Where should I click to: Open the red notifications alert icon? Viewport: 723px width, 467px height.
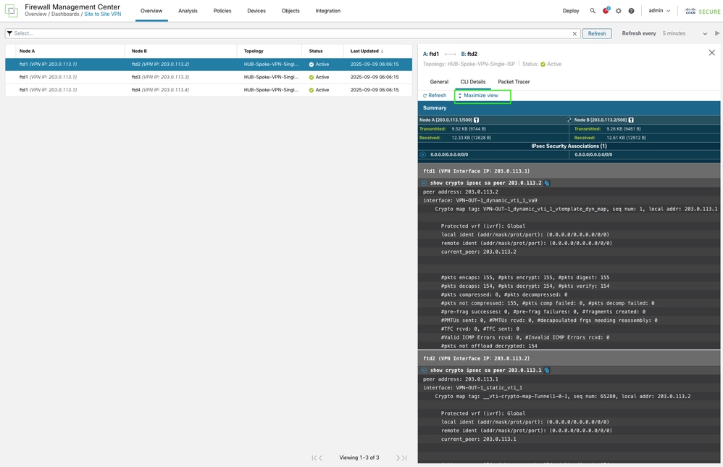(606, 11)
